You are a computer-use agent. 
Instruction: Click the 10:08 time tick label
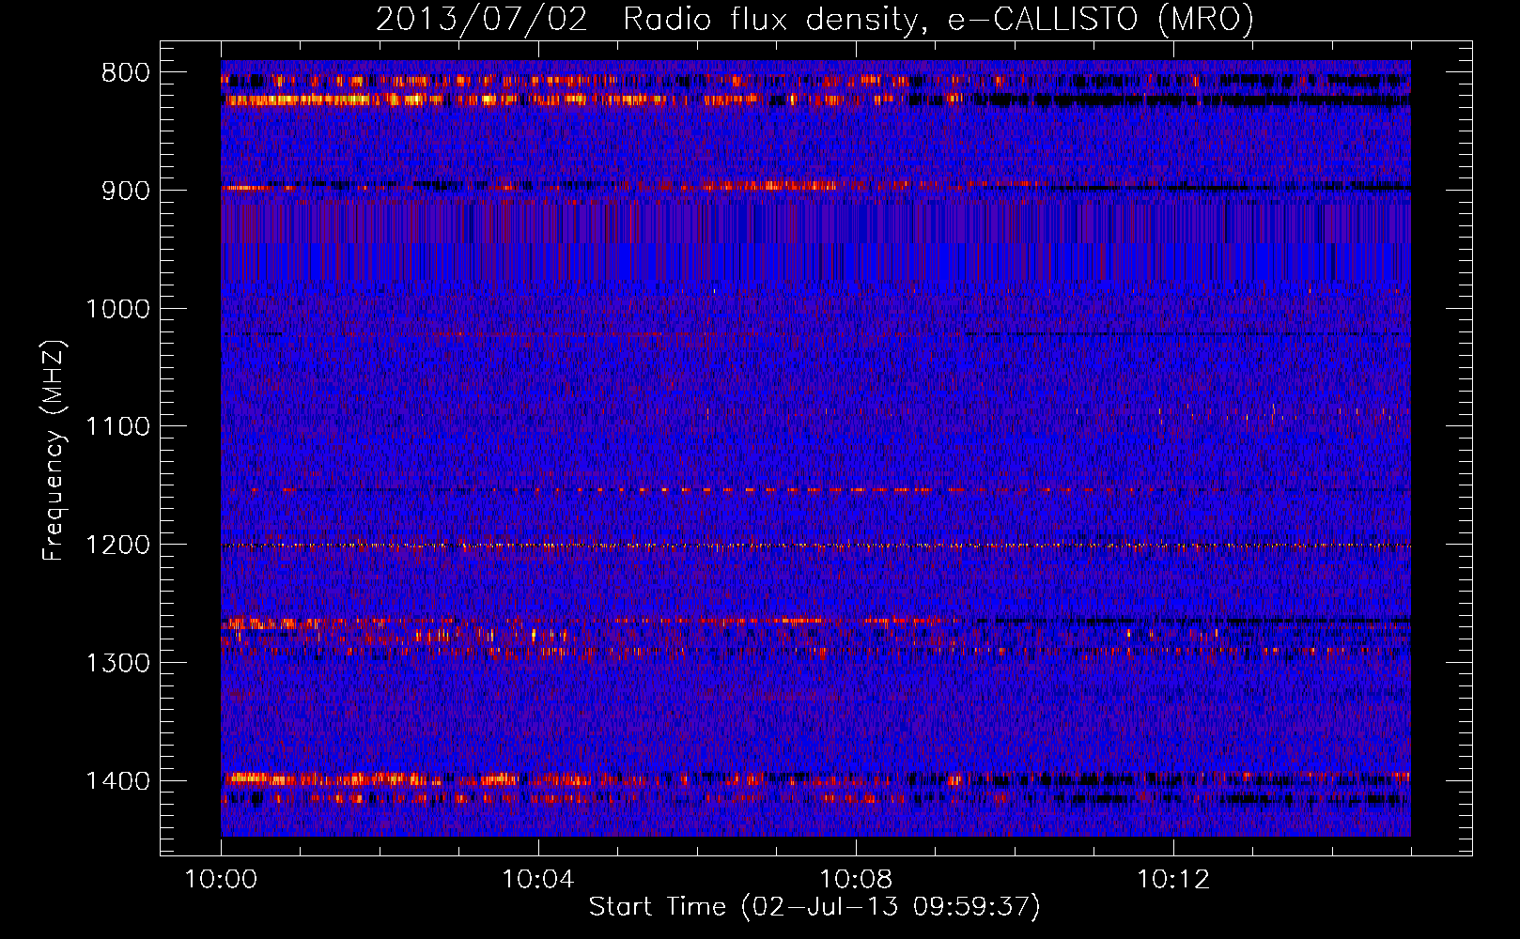856,880
